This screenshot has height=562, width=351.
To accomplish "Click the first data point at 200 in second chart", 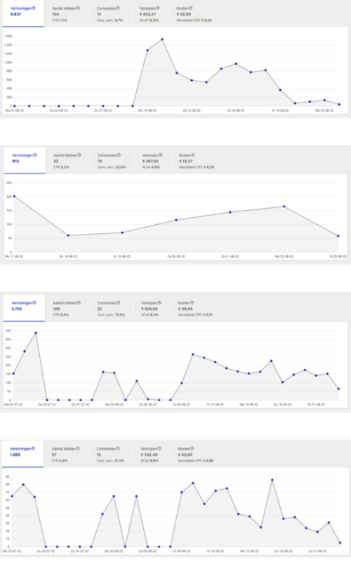I will point(14,197).
